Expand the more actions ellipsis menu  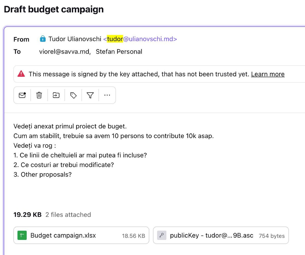[x=107, y=95]
